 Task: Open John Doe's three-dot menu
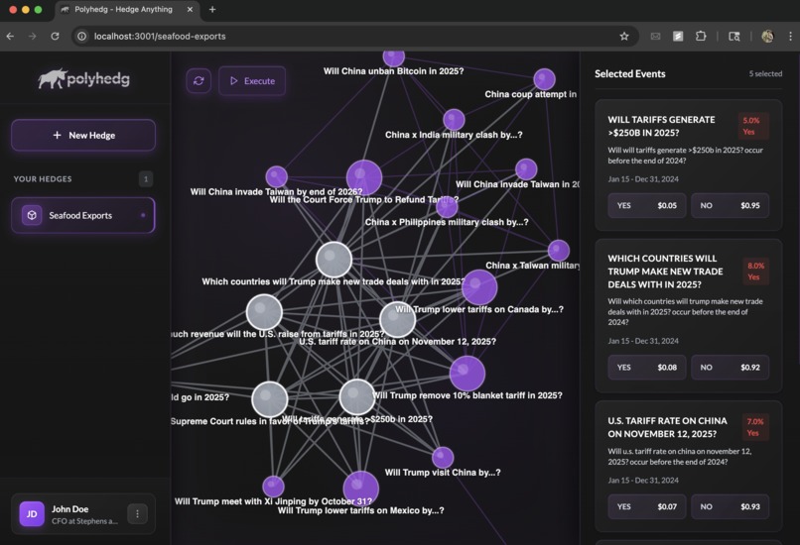(137, 514)
